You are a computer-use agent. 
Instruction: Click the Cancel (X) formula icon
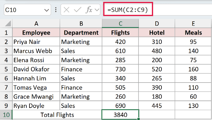[x=66, y=10]
